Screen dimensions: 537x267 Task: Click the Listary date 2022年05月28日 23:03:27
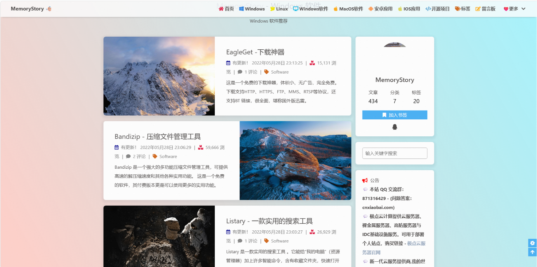point(277,232)
